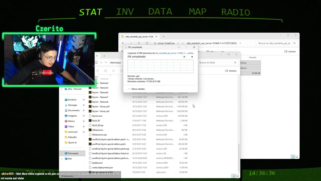Expand breadcrumb ellipsis in Data window
Image resolution: width=321 pixels, height=181 pixels.
point(106,63)
